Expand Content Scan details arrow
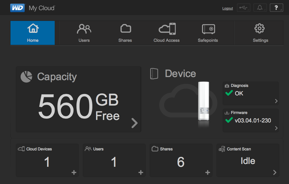 click(x=275, y=172)
